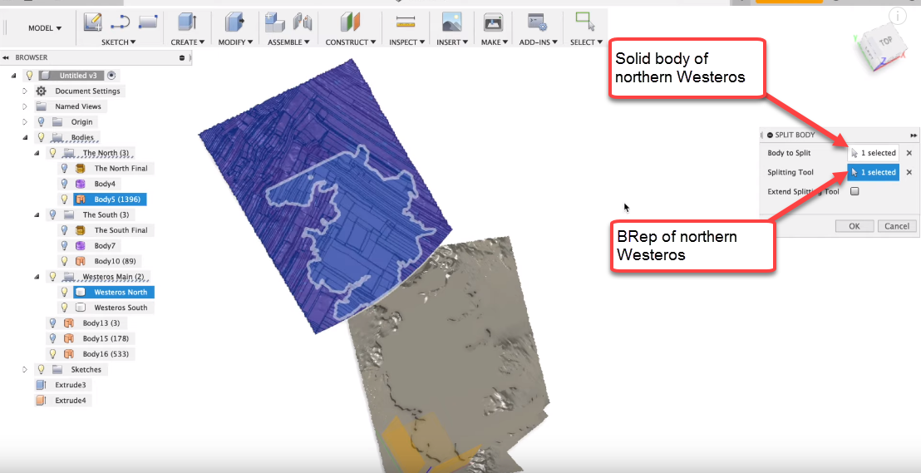Toggle visibility bulb of The South (3)
This screenshot has height=473, width=921.
(53, 214)
